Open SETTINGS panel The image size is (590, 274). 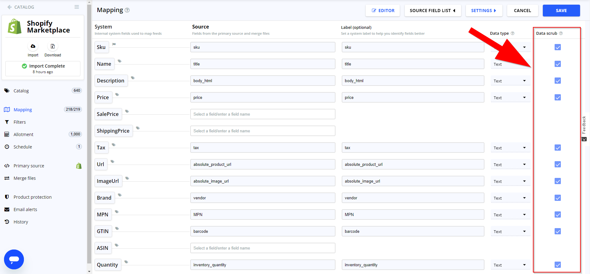click(x=484, y=11)
